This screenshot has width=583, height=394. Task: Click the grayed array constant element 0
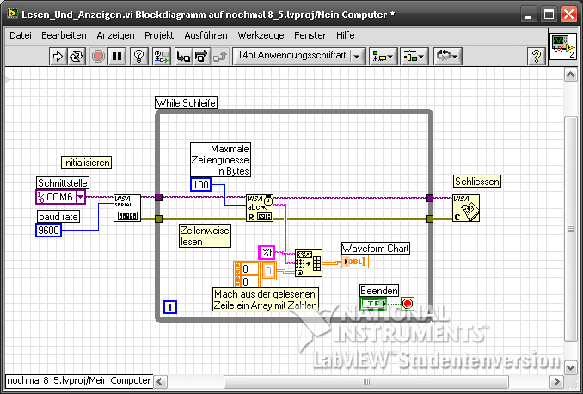(268, 270)
